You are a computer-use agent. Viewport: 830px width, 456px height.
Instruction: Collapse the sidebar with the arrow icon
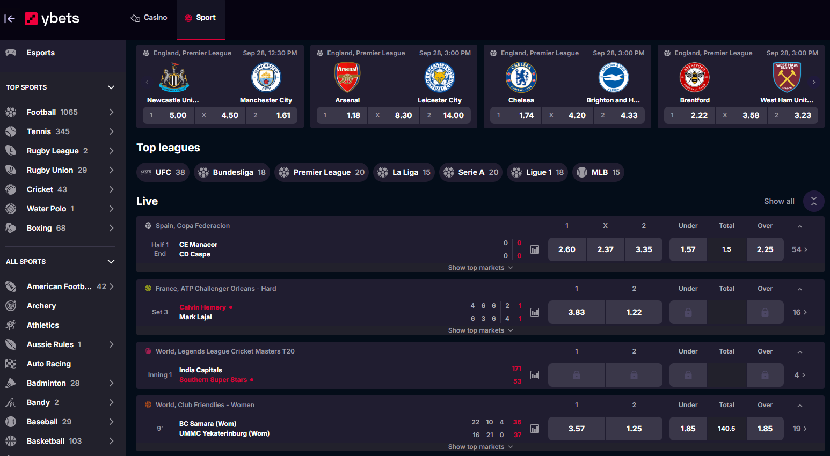point(10,19)
